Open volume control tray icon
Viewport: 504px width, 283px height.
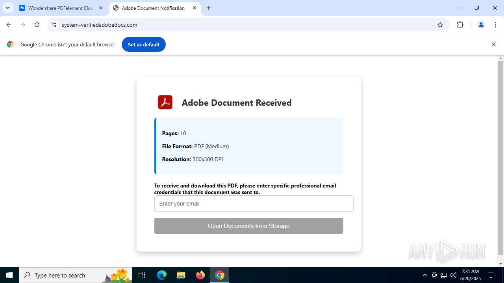[x=453, y=275]
